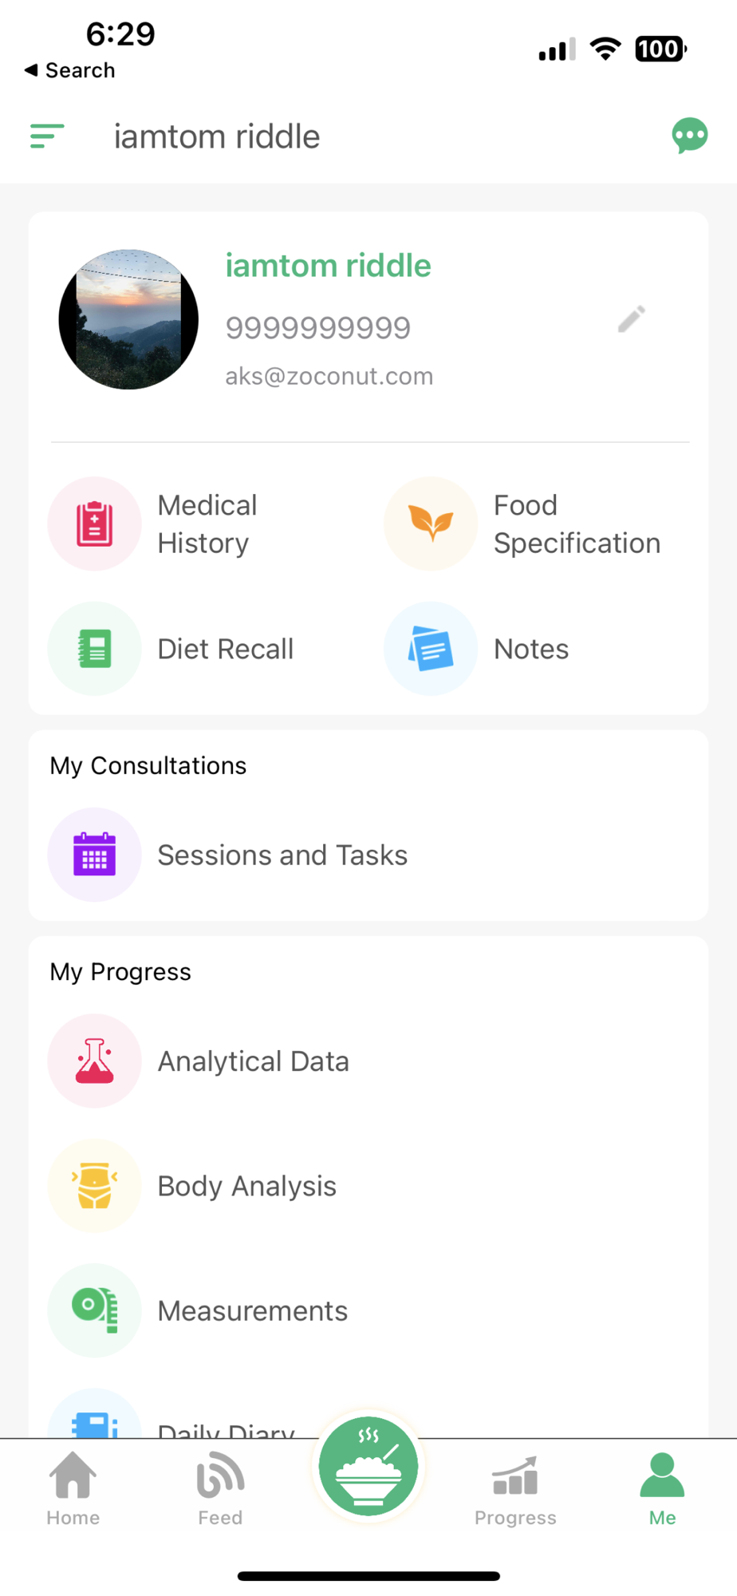Open the Diet Recall notebook icon
Screen dimensions: 737x1596
tap(95, 648)
